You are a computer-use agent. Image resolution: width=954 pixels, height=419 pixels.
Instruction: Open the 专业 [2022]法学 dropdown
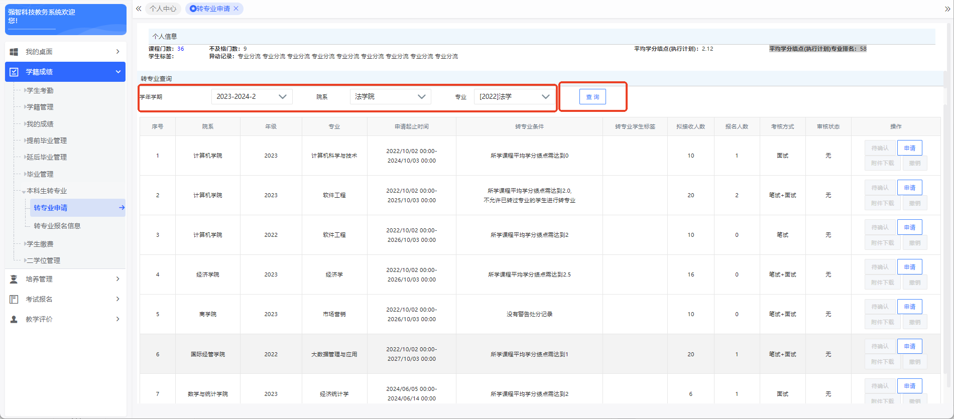pos(515,96)
